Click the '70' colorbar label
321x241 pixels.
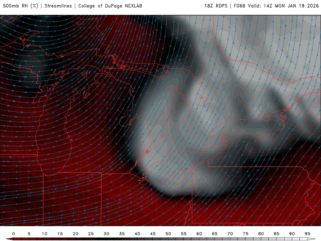pyautogui.click(x=230, y=234)
